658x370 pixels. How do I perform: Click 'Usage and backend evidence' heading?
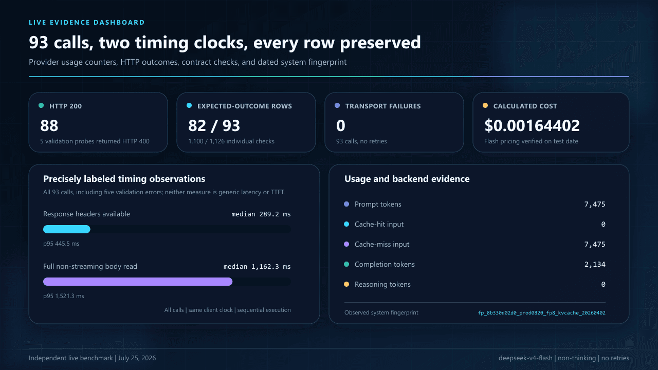coord(407,179)
